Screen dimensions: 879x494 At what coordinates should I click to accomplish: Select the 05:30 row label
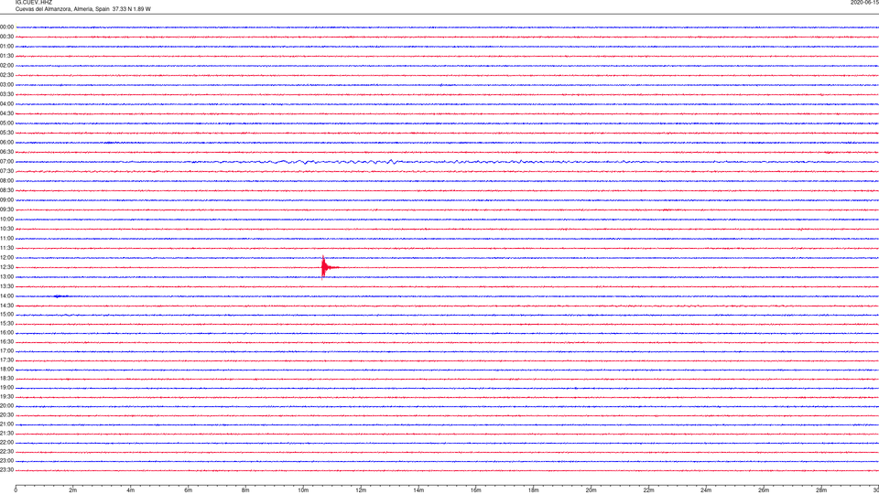coord(6,133)
